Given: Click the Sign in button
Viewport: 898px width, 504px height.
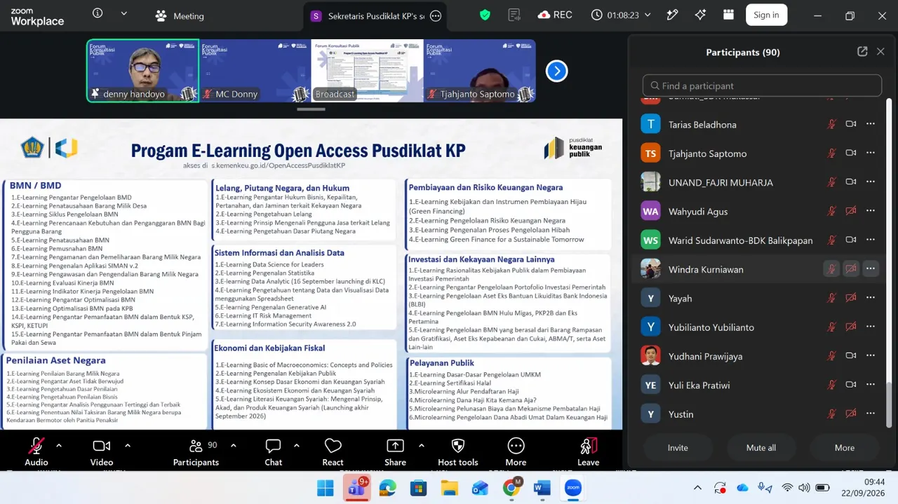Looking at the screenshot, I should tap(766, 15).
